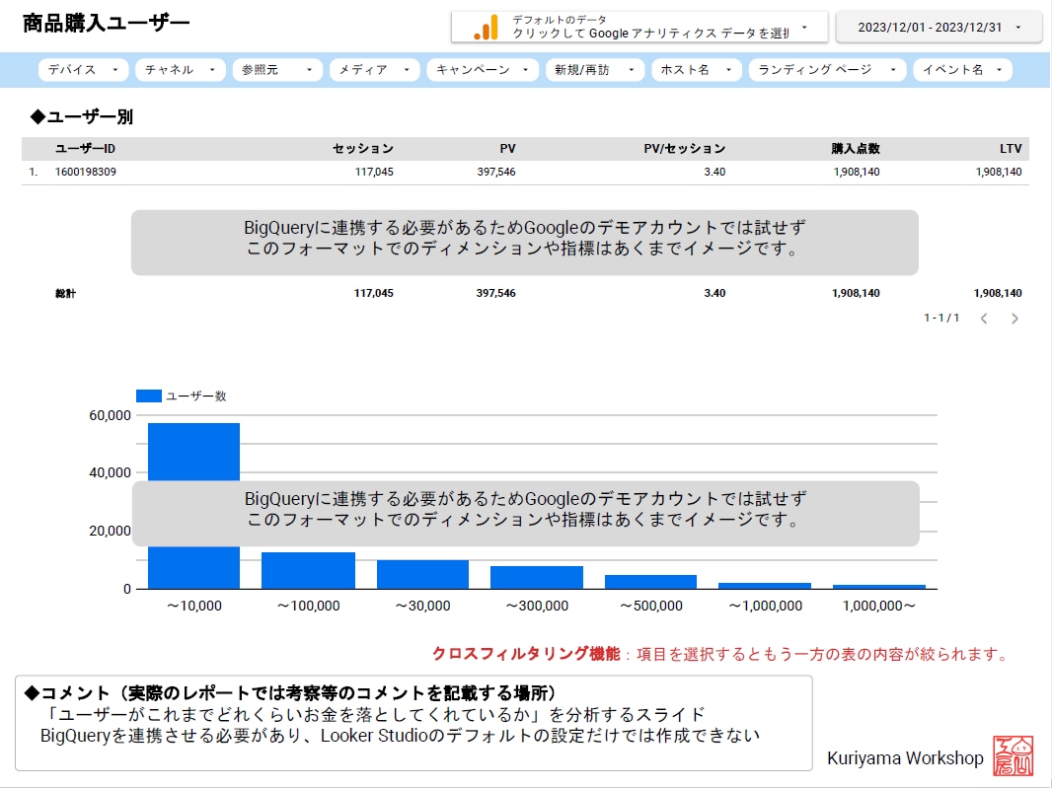Click the ◆ユーザー別 section heading

82,117
